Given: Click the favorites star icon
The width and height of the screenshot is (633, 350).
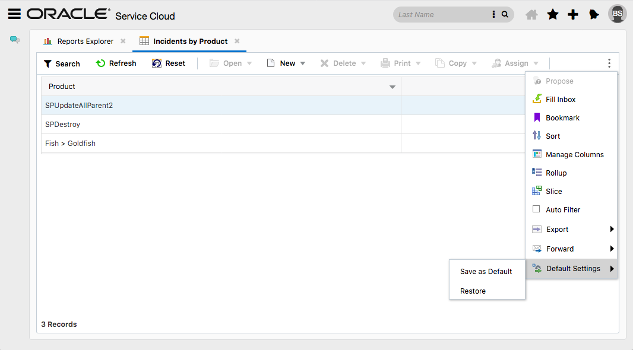Looking at the screenshot, I should tap(553, 15).
